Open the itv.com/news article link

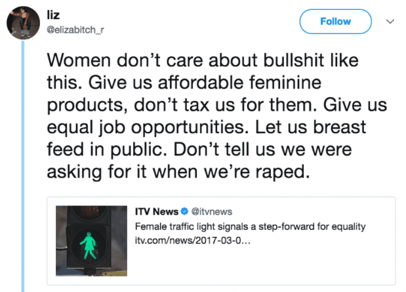(x=193, y=241)
